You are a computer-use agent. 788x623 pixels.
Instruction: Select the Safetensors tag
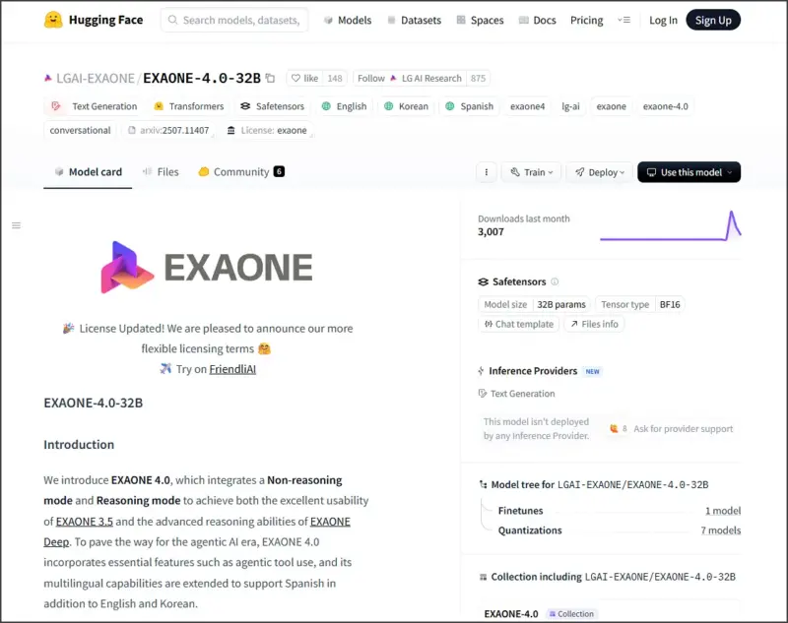273,106
